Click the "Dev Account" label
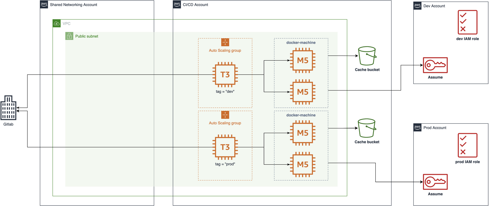 pyautogui.click(x=434, y=6)
